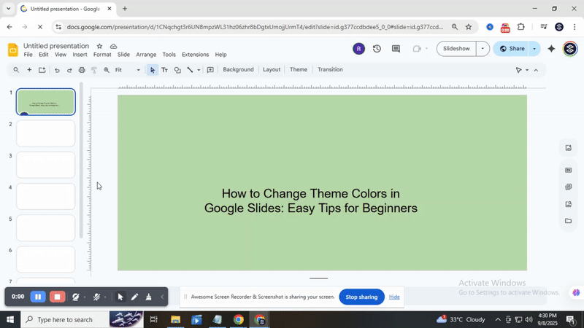Image resolution: width=584 pixels, height=328 pixels.
Task: Open the Insert menu
Action: [x=80, y=54]
